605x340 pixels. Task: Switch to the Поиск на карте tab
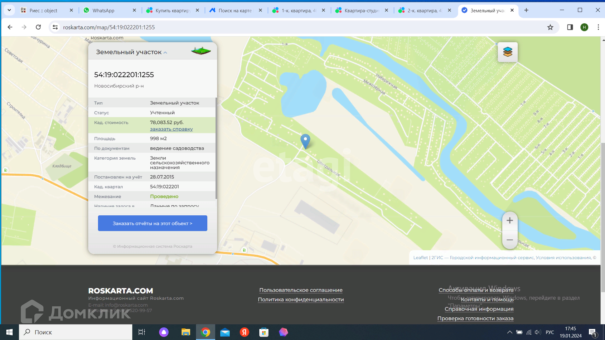pyautogui.click(x=235, y=10)
